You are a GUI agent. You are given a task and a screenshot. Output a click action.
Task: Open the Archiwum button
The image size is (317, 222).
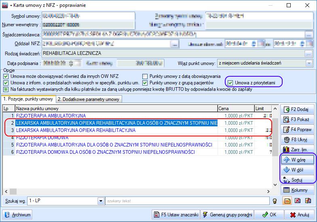17,215
